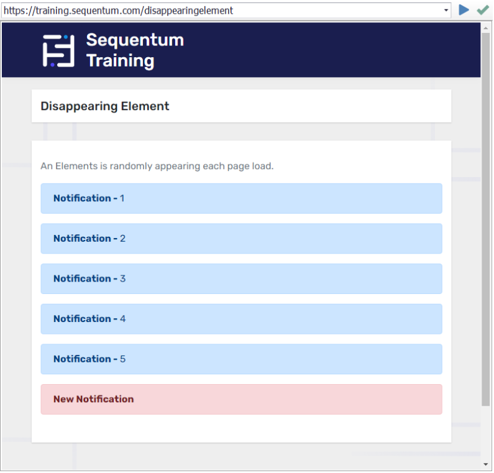Select the Notification - 1 alert
This screenshot has width=494, height=473.
[x=241, y=198]
